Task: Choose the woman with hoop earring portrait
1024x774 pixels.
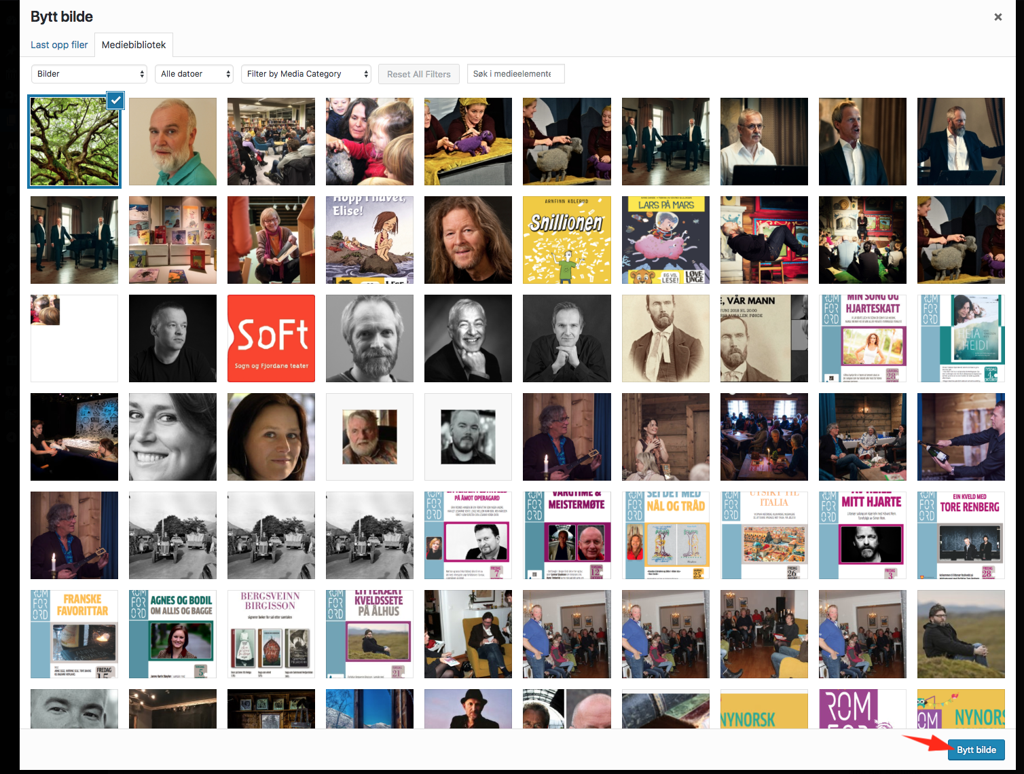Action: click(271, 437)
